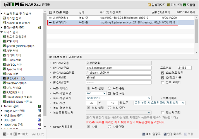Click the AFP 서버 service icon

(x=4, y=51)
